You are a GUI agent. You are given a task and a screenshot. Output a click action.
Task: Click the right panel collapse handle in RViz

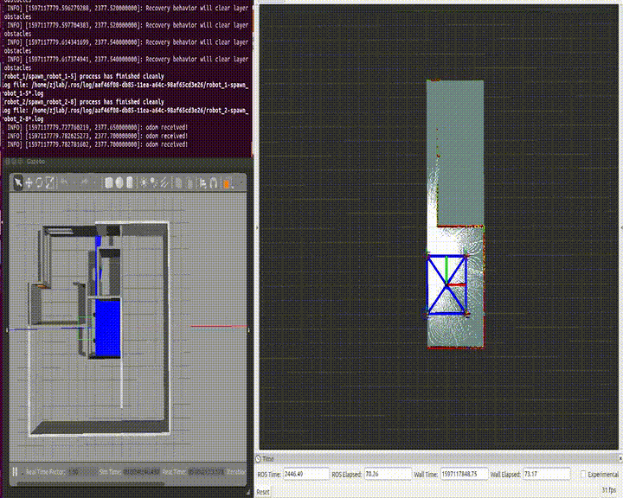pos(621,227)
